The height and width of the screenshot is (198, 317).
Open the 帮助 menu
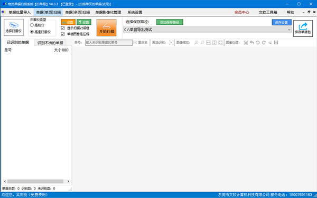(291, 12)
